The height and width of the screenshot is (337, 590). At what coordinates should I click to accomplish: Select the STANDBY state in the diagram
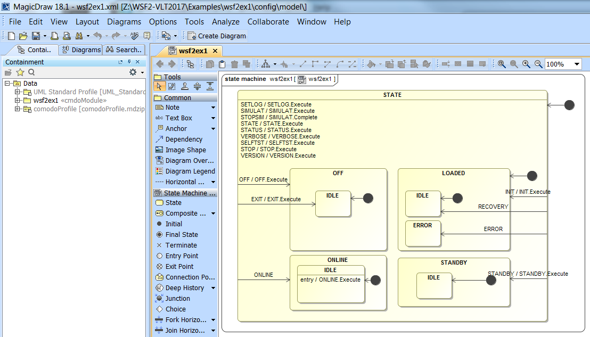454,263
